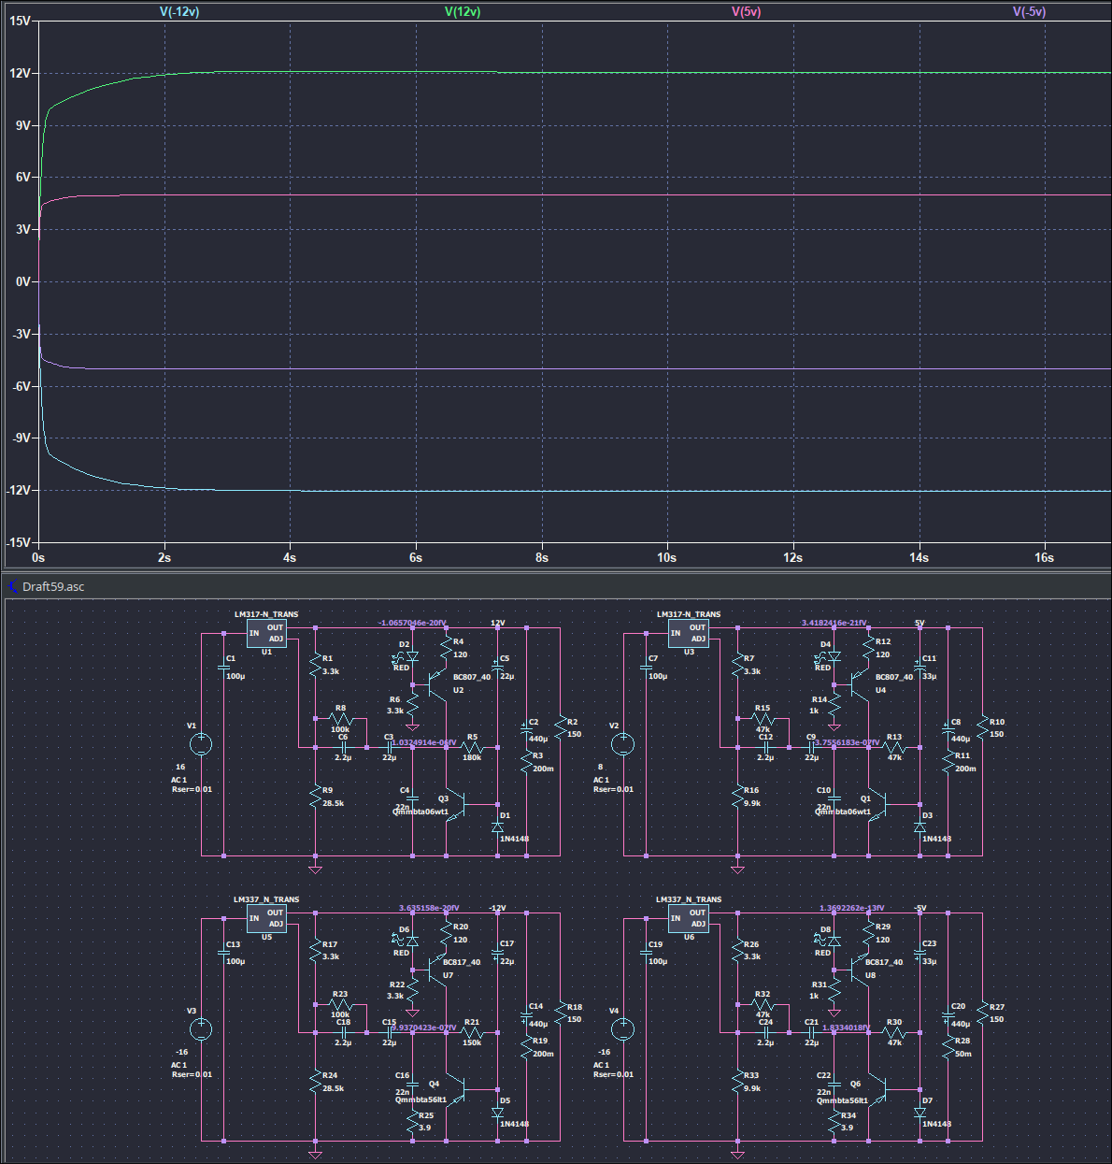This screenshot has width=1112, height=1164.
Task: Select the Q1 transistor symbol
Action: 878,803
